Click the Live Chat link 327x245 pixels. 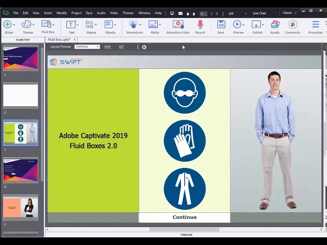tap(259, 13)
